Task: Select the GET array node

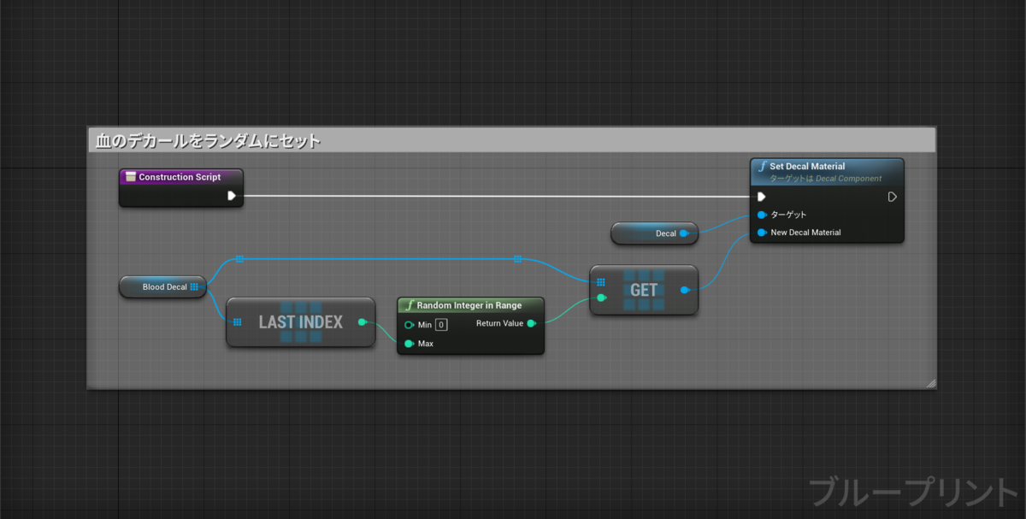Action: (x=644, y=290)
